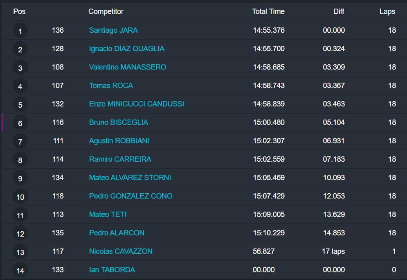The image size is (407, 280).
Task: Click the Total Time column header
Action: 268,11
